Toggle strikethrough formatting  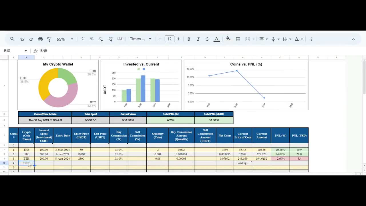207,39
